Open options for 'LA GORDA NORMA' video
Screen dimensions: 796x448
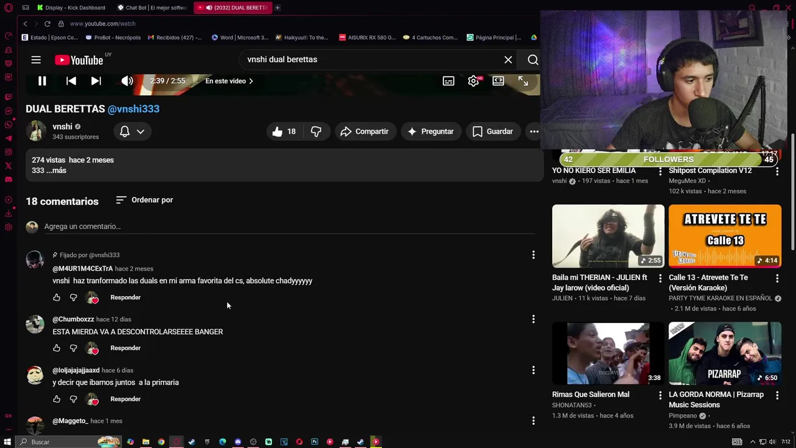[x=777, y=395]
